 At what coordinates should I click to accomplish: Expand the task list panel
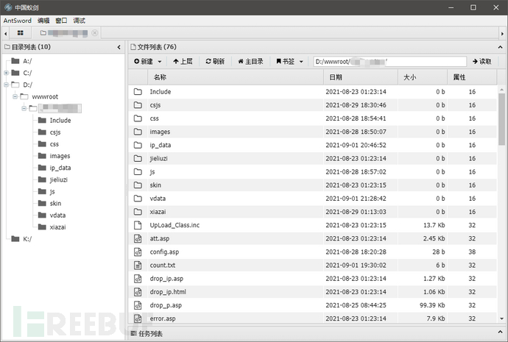tap(500, 332)
